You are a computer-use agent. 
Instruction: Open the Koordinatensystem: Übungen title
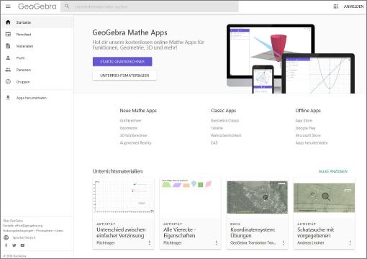pos(253,232)
